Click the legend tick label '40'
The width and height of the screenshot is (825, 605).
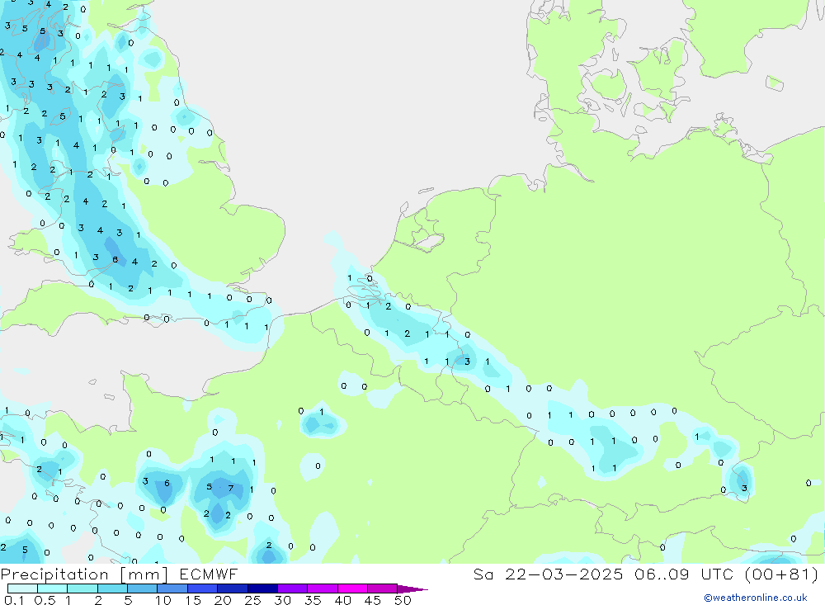[343, 600]
